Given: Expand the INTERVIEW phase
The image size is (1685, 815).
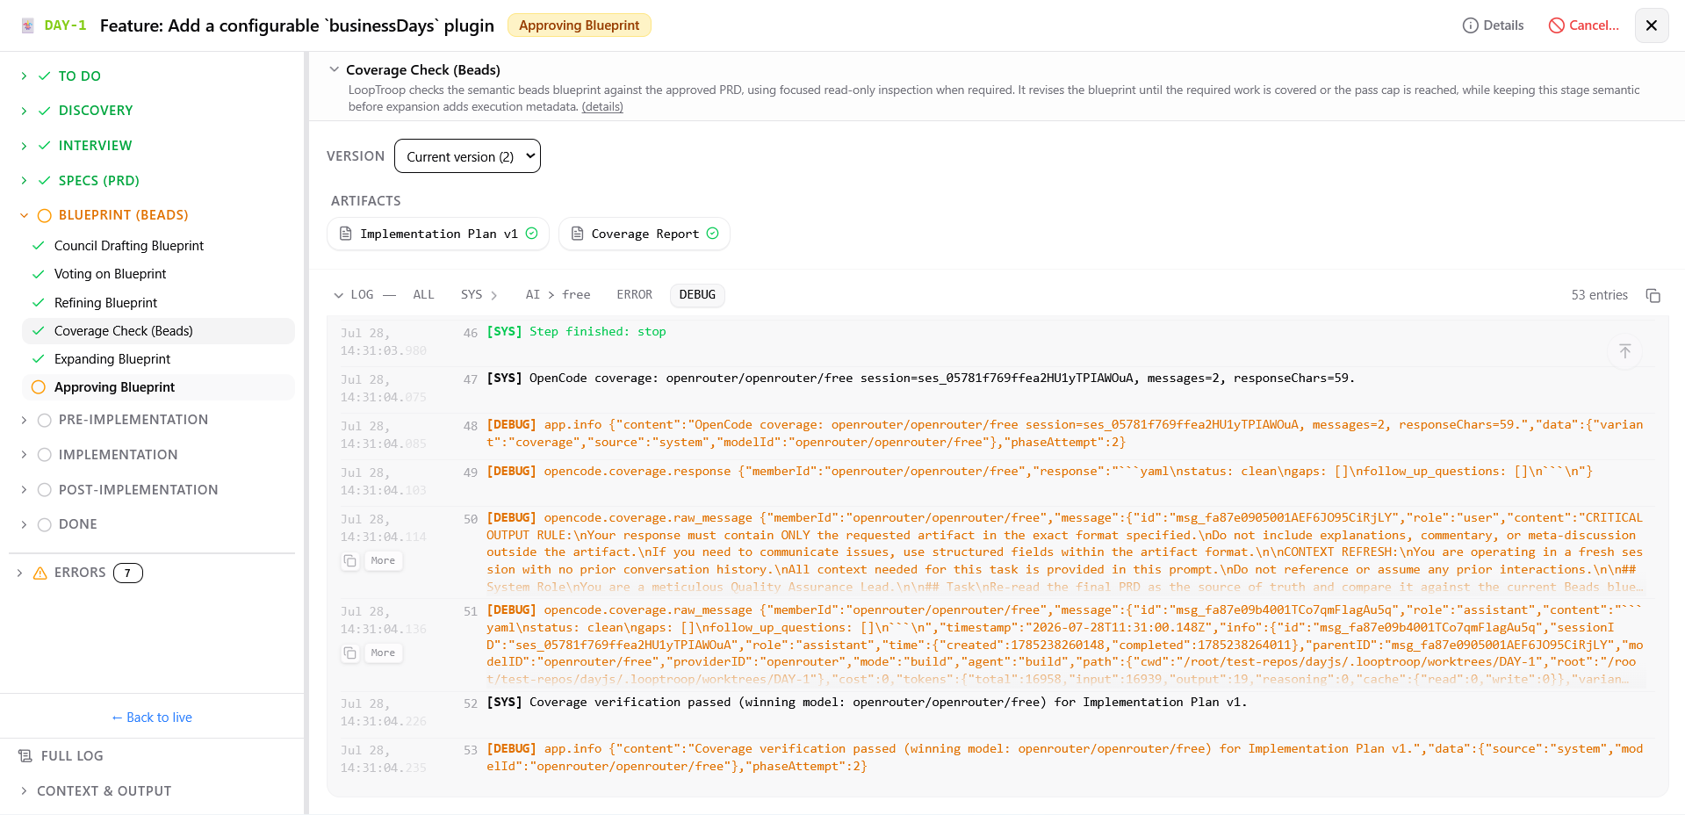Looking at the screenshot, I should coord(24,146).
